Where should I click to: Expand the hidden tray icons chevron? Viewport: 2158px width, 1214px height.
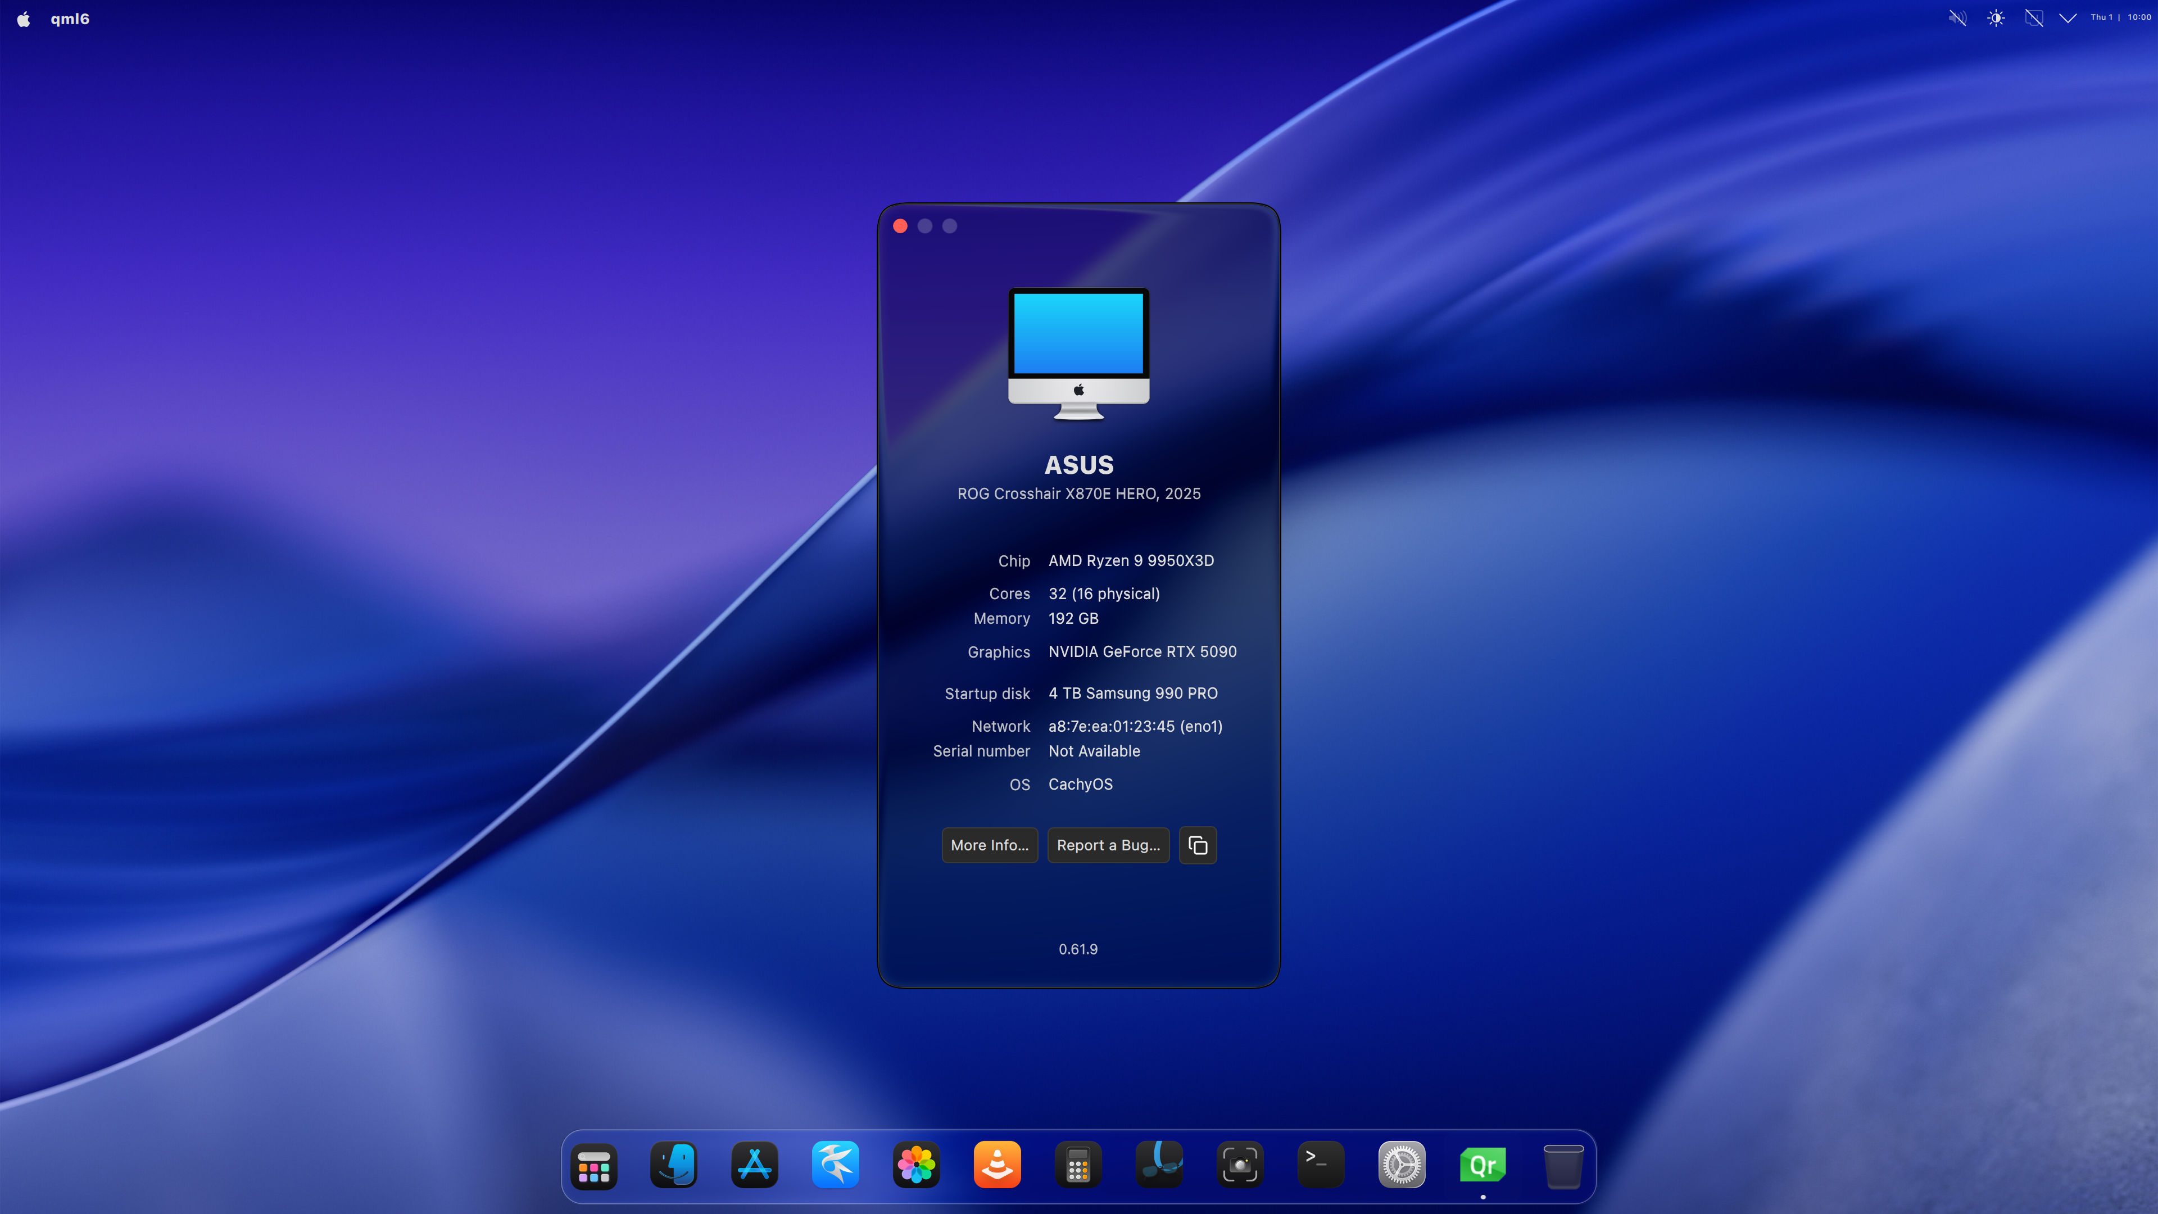click(x=2068, y=17)
